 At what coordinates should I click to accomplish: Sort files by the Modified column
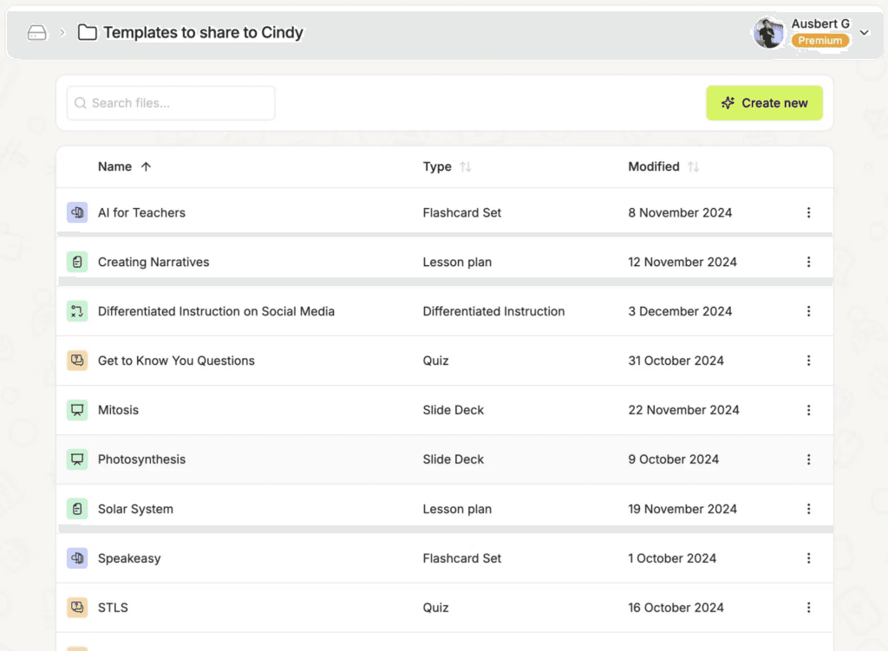(663, 166)
